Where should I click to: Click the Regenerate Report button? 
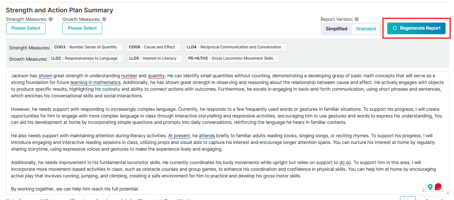(416, 28)
